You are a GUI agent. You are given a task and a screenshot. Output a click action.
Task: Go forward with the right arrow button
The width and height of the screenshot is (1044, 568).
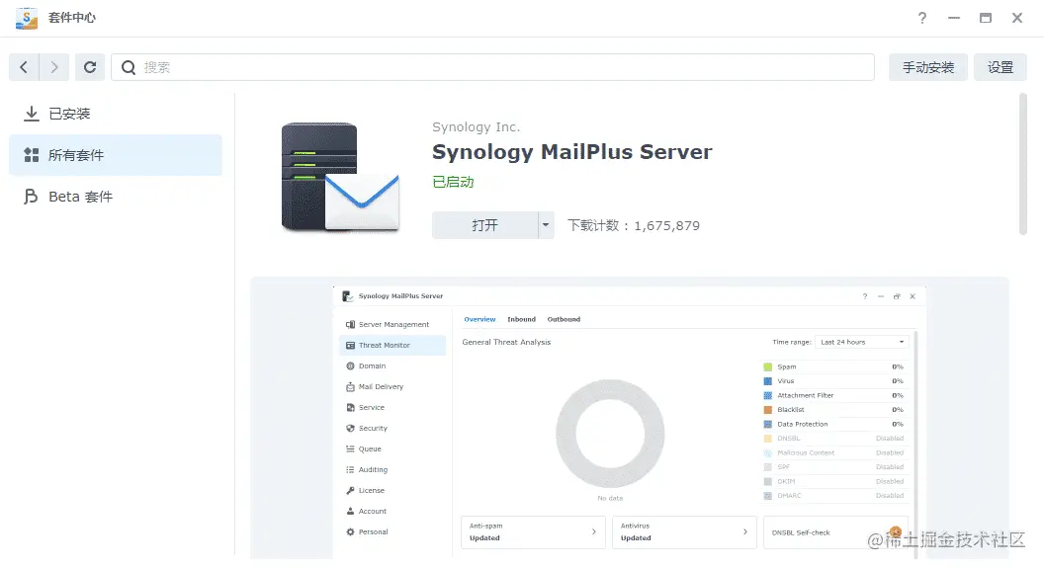pos(54,67)
